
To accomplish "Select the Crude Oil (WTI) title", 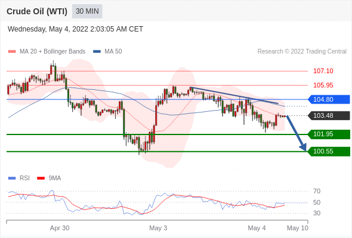I will coord(37,11).
